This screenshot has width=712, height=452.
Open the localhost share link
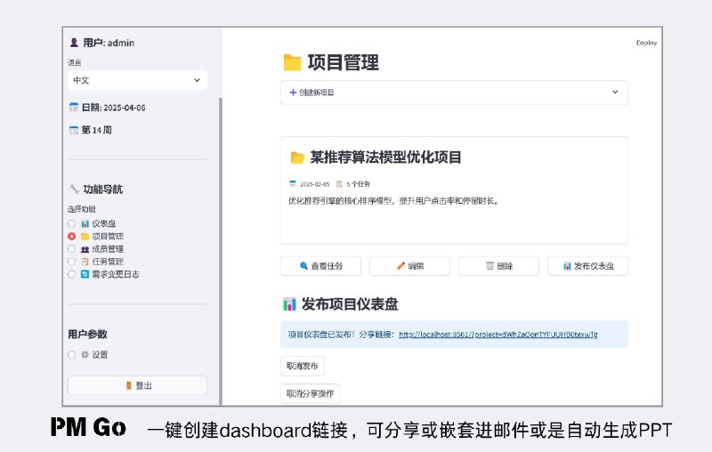498,335
